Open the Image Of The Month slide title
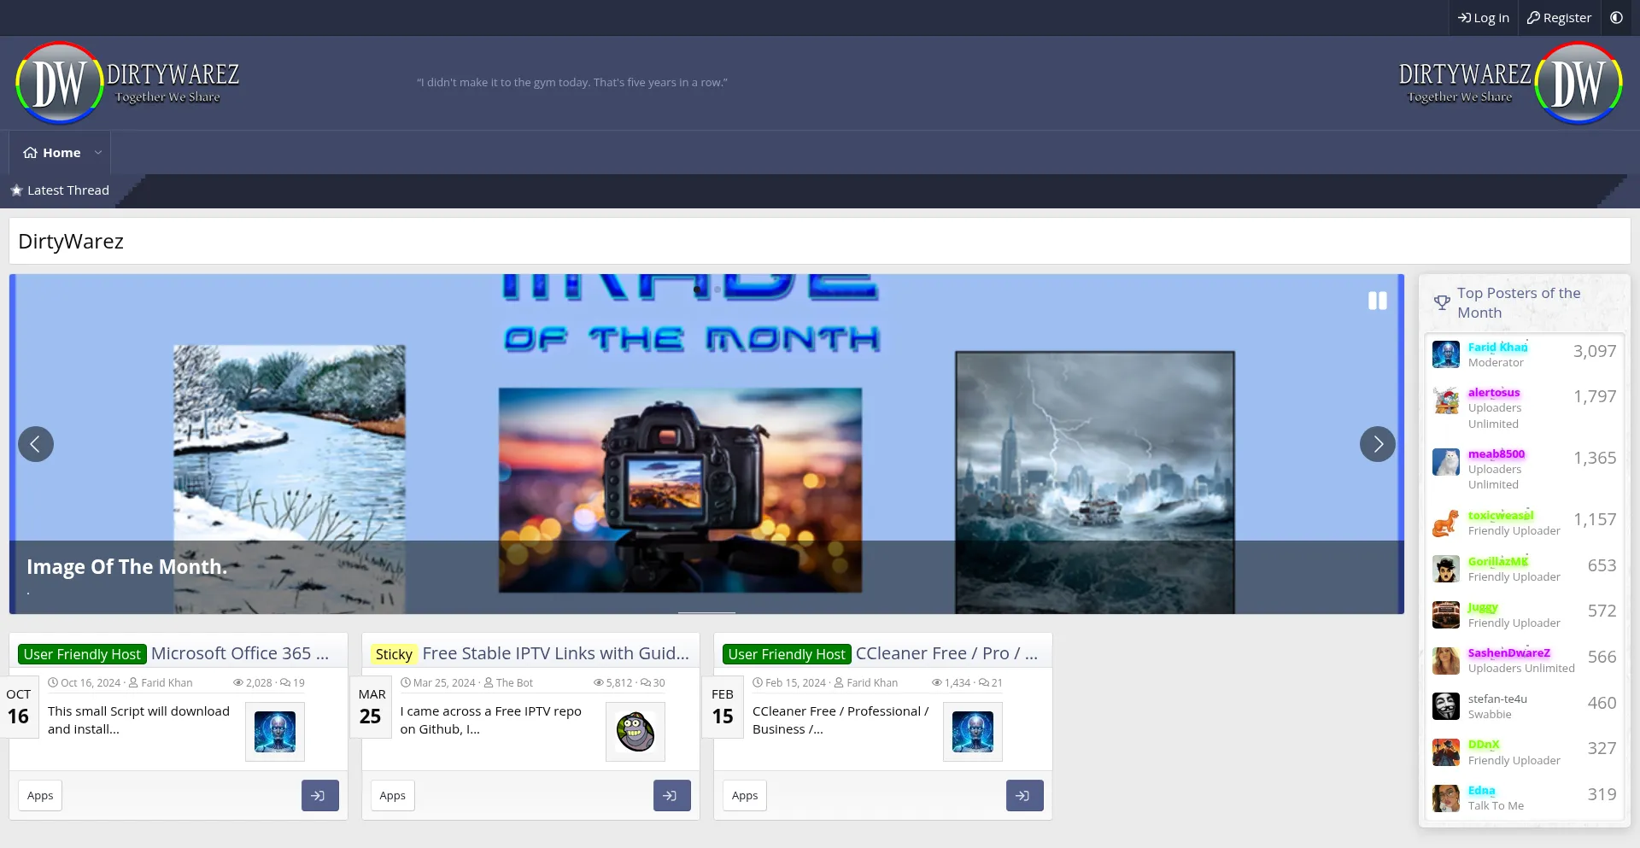Viewport: 1640px width, 848px height. [x=126, y=567]
